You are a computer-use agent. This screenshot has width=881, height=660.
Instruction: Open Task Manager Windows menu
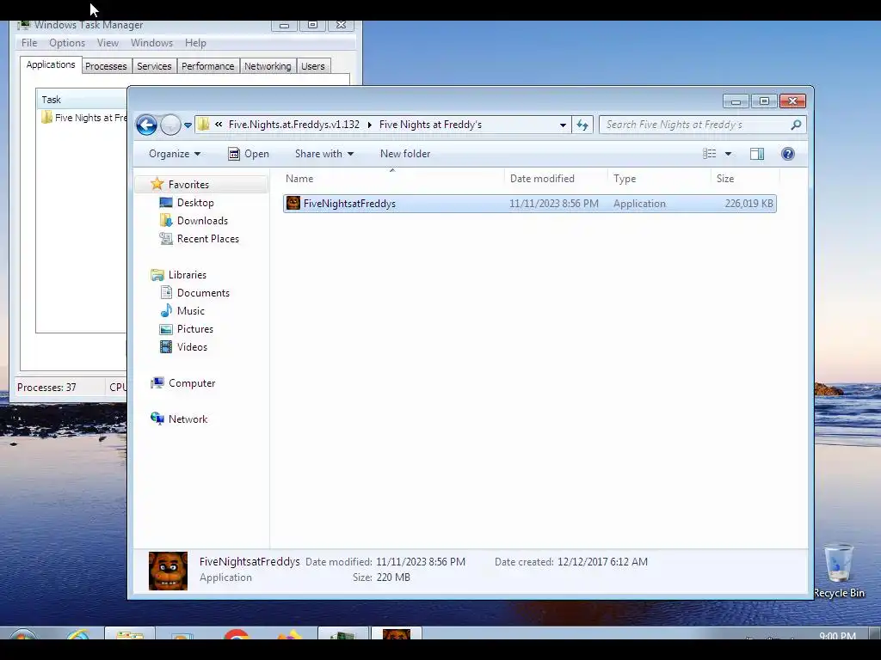(151, 43)
